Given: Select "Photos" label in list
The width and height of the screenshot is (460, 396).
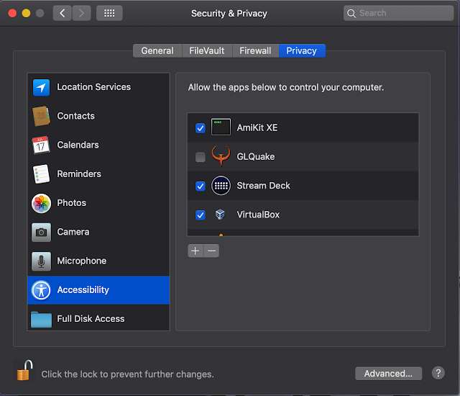Looking at the screenshot, I should click(72, 203).
